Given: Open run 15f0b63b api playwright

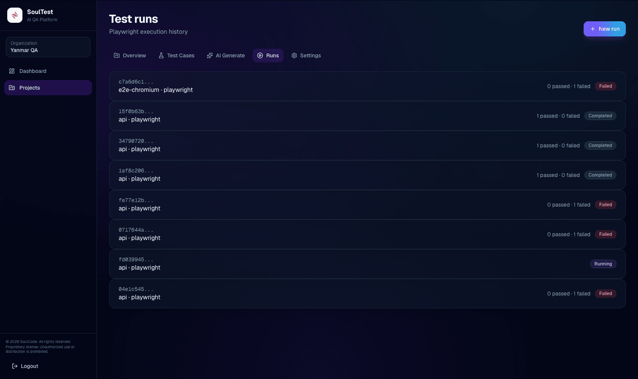Looking at the screenshot, I should point(367,116).
